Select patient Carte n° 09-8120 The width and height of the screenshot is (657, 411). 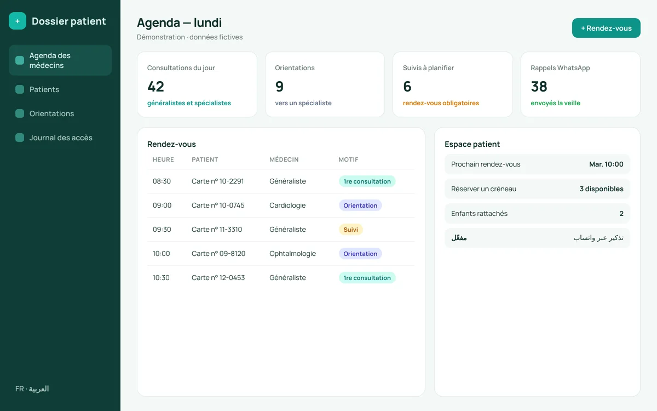[218, 254]
